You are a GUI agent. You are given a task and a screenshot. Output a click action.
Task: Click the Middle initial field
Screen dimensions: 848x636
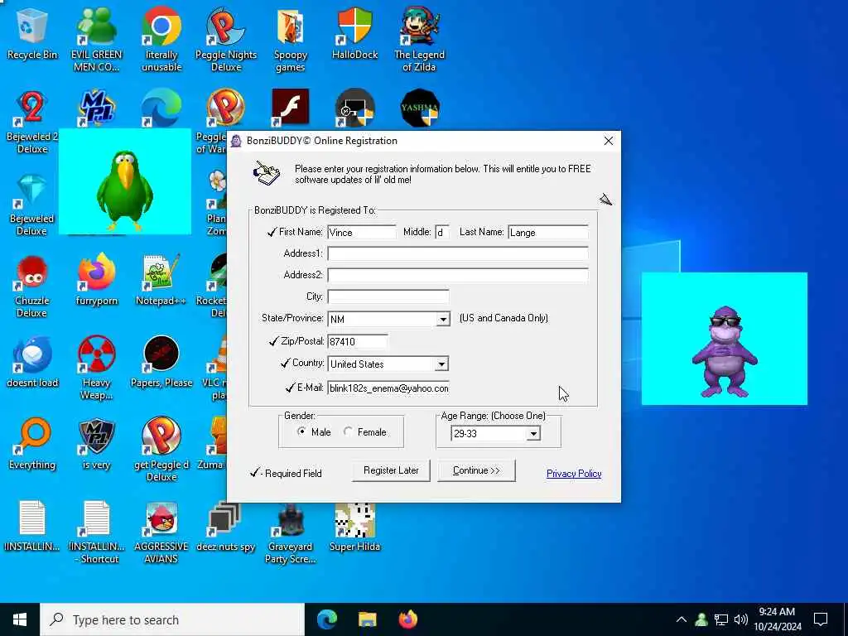pos(442,232)
